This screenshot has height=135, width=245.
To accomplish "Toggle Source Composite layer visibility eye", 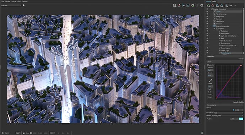I will click(207, 26).
